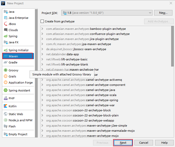Screen dimensions: 175x147
Task: Expand bamboo-plugin-archetype entry
Action: [42, 29]
